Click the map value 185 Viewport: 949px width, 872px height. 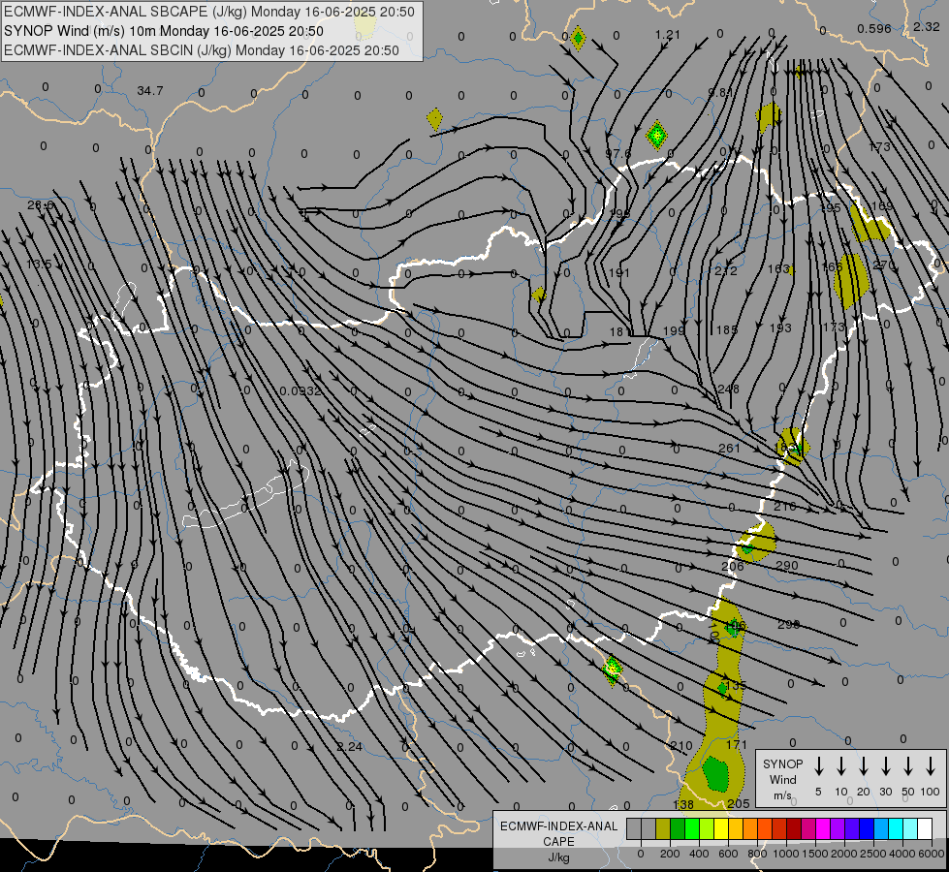[727, 329]
